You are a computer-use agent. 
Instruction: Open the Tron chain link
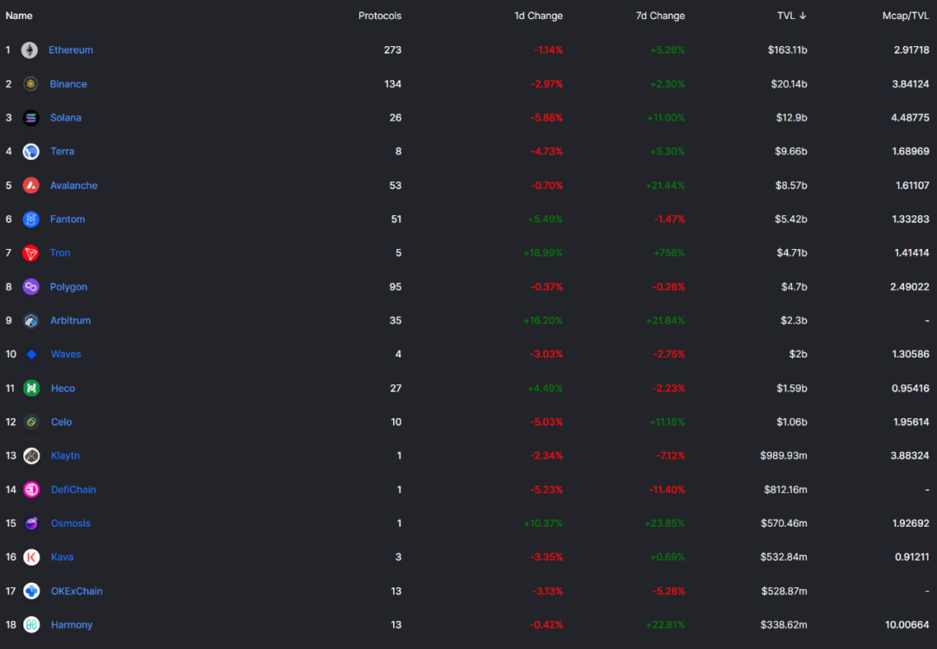(60, 252)
